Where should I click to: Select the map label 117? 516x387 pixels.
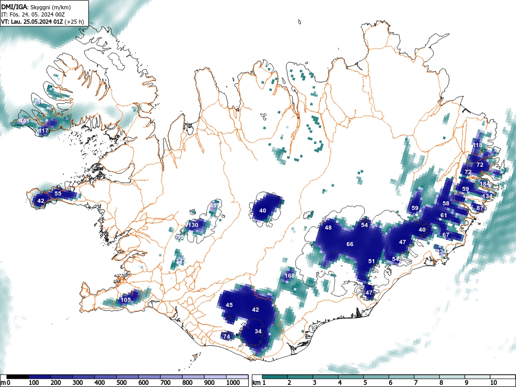[43, 131]
